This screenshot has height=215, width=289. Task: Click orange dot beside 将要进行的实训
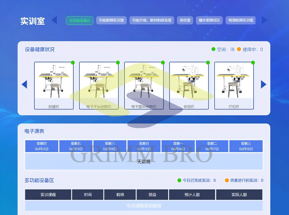[227, 180]
